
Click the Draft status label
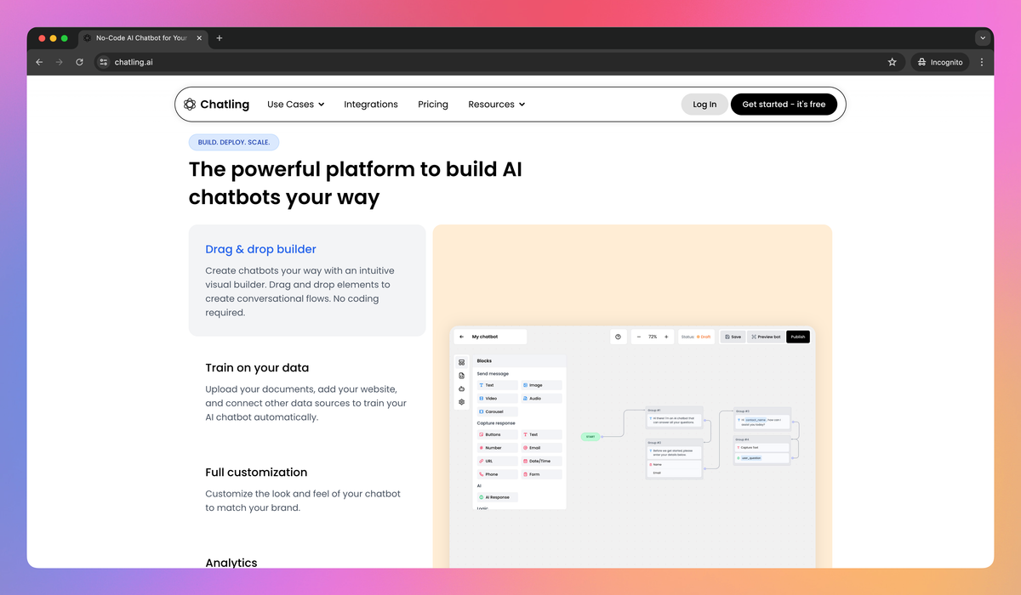pyautogui.click(x=704, y=337)
